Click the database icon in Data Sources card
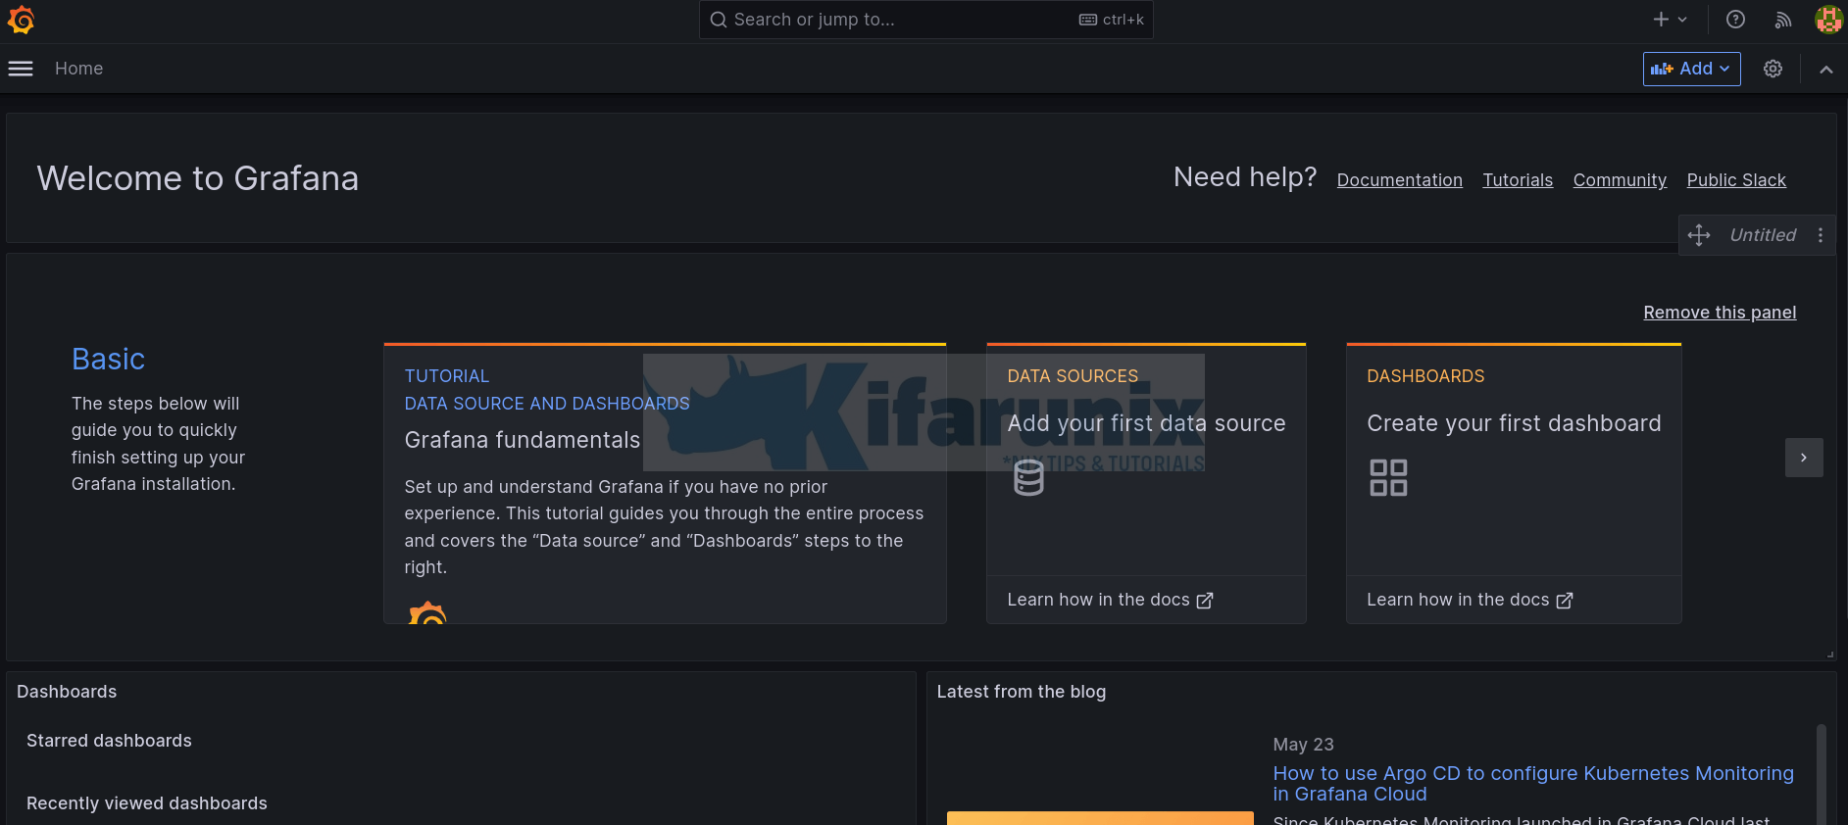This screenshot has width=1848, height=825. point(1028,477)
